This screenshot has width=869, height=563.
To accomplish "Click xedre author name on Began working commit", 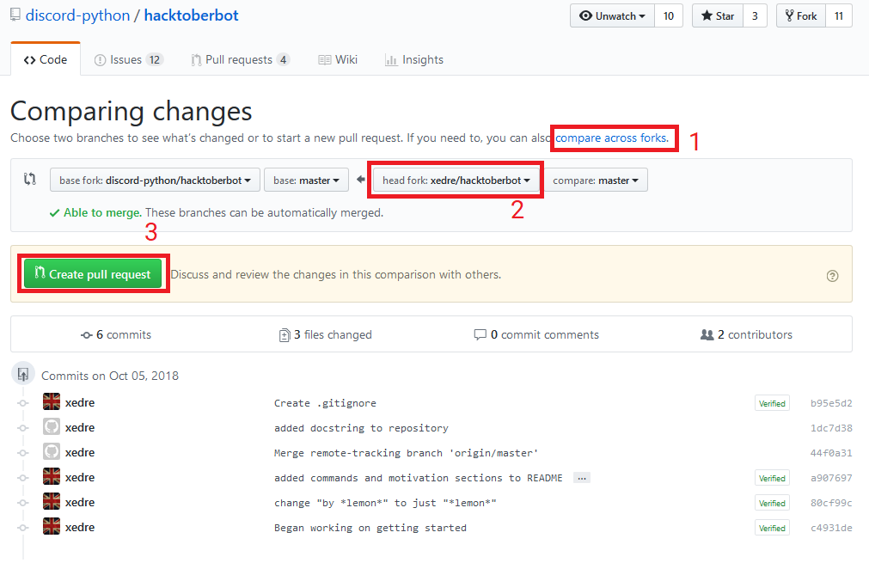I will [80, 528].
